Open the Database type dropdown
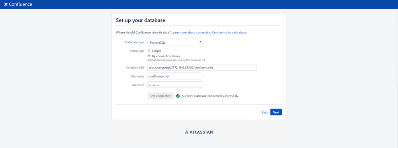The height and width of the screenshot is (148, 398). point(175,42)
